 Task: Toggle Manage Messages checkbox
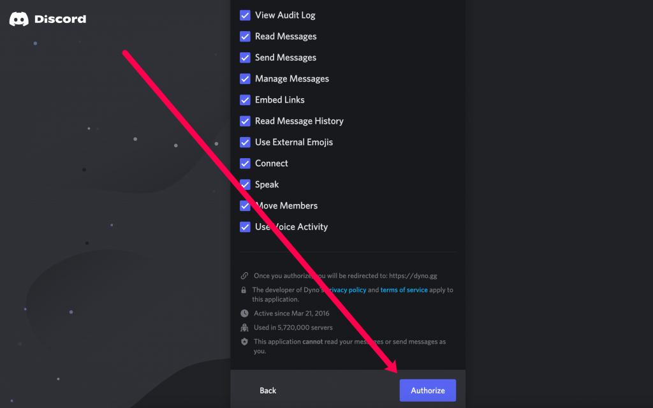[x=245, y=78]
